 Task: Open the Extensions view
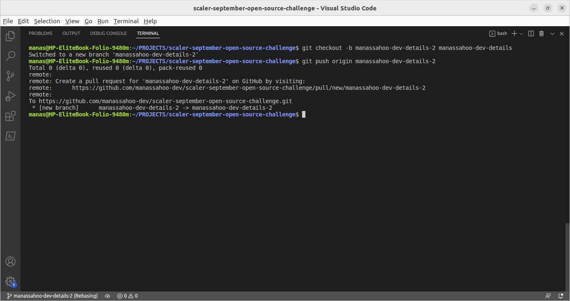[x=10, y=116]
